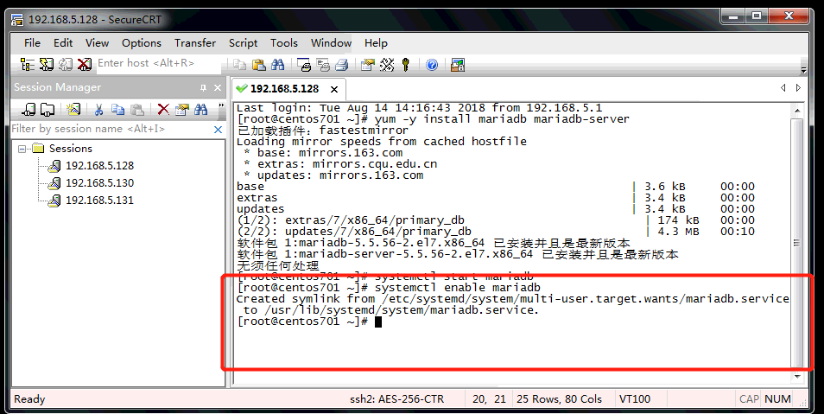Click the NUM indicator in status bar

click(x=777, y=399)
